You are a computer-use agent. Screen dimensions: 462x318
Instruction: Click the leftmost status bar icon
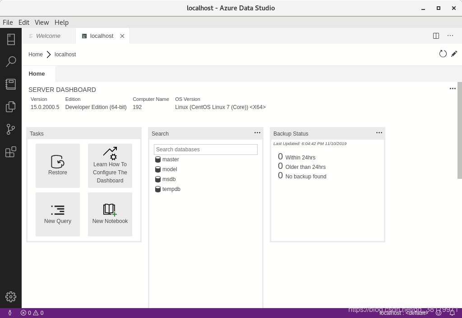click(10, 313)
